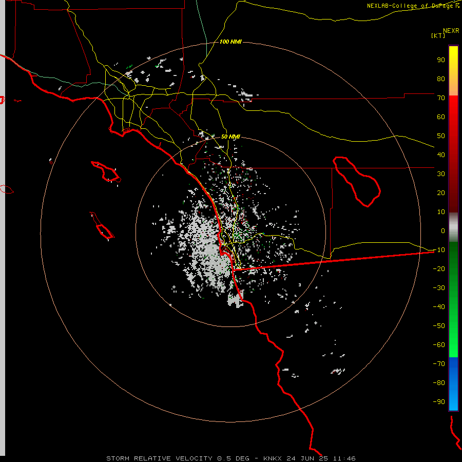The image size is (462, 462).
Task: Select the "0.5 DEG" elevation text
Action: pyautogui.click(x=234, y=458)
